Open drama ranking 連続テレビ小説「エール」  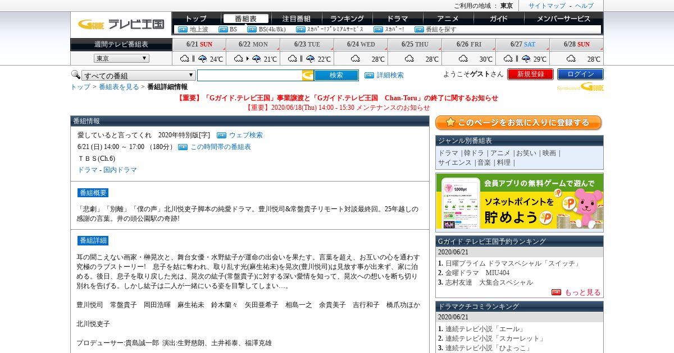click(x=485, y=329)
